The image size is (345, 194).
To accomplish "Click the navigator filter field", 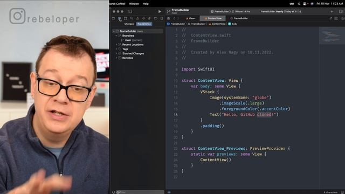I will (141, 192).
